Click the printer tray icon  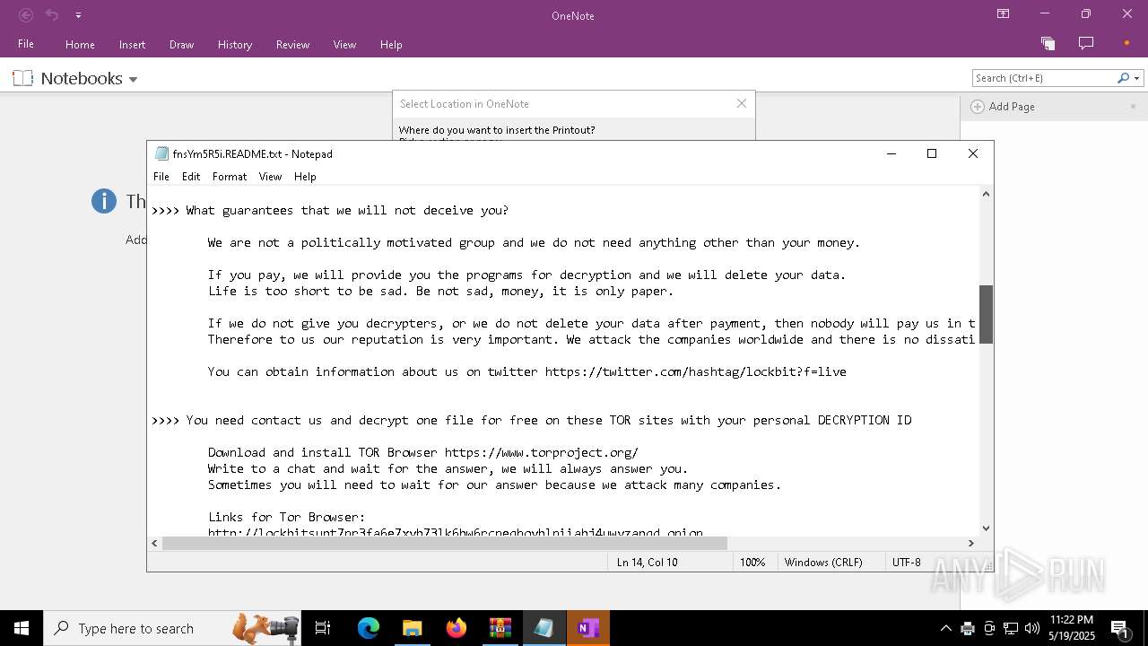pos(968,628)
